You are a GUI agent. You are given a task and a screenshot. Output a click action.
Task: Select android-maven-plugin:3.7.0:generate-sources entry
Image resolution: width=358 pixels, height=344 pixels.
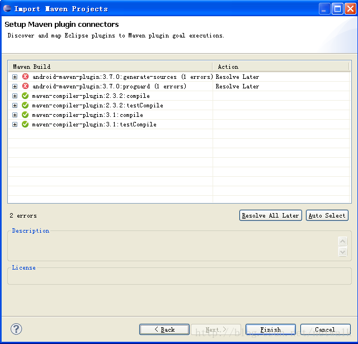pyautogui.click(x=123, y=77)
